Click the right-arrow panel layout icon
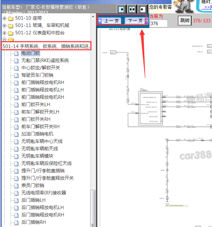The image size is (212, 227). click(x=121, y=9)
